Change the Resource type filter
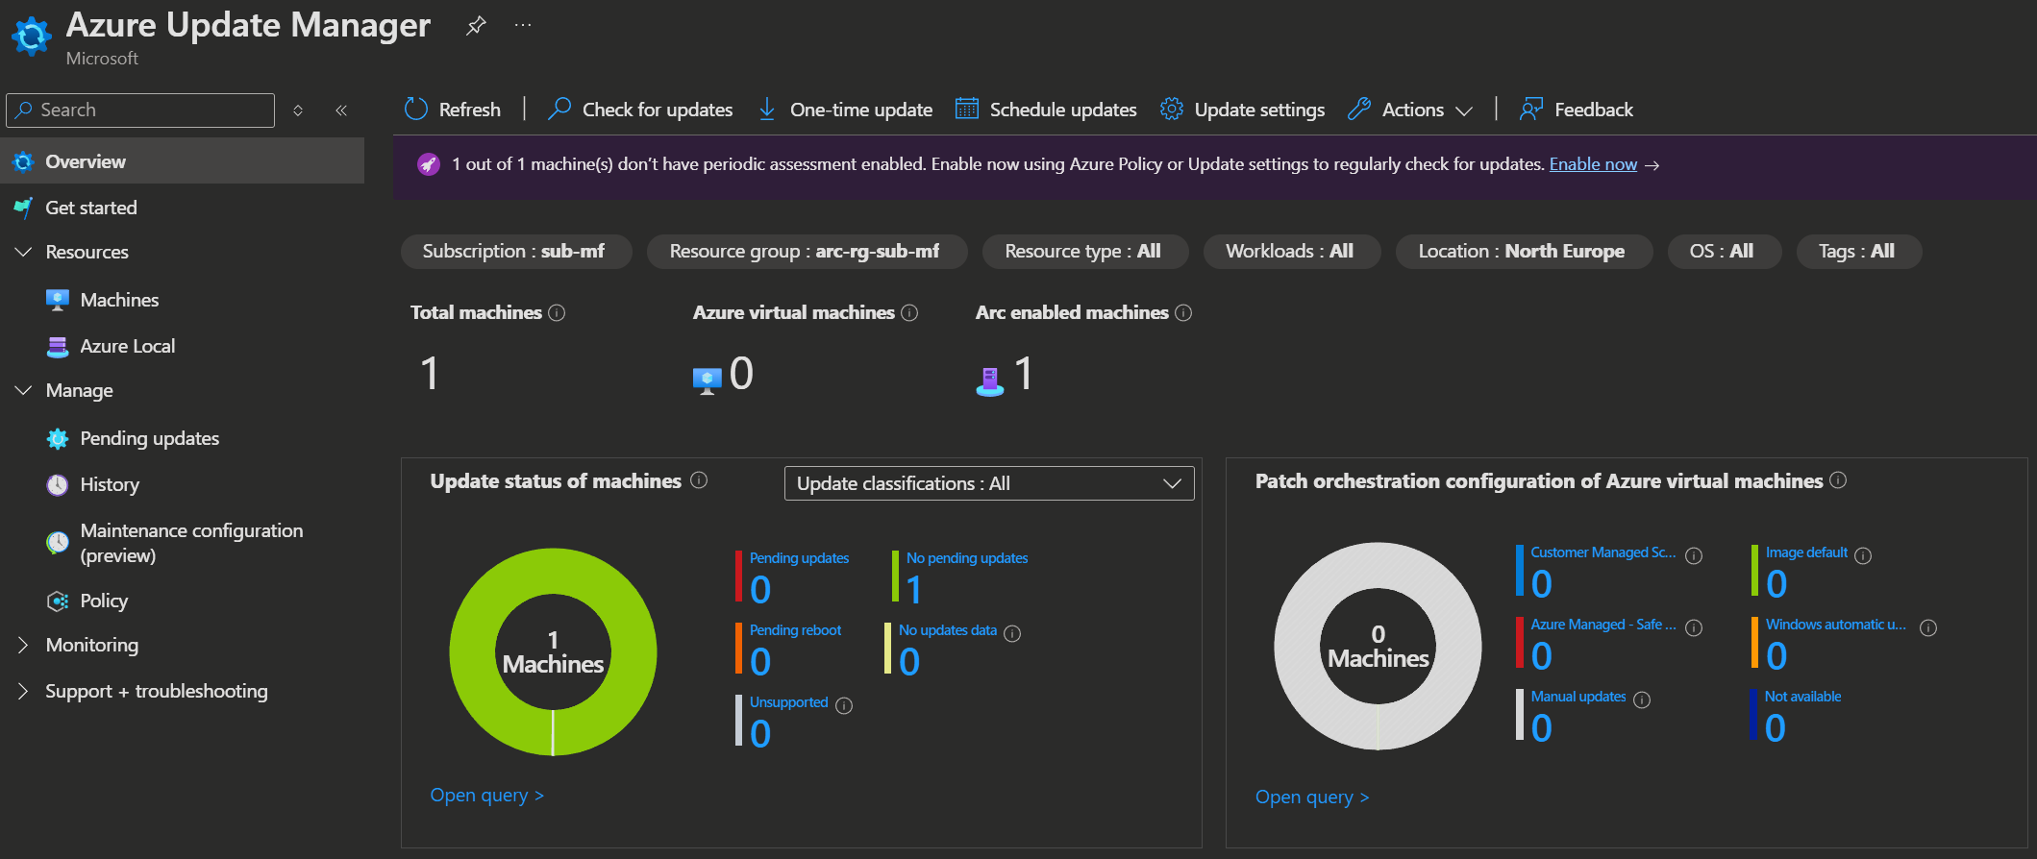Viewport: 2037px width, 859px height. pyautogui.click(x=1085, y=252)
